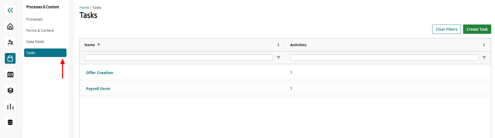495x138 pixels.
Task: Open the Home icon in sidebar
Action: coord(10,26)
